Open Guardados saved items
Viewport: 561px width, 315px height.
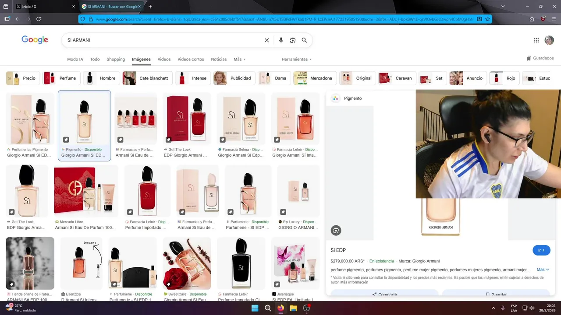540,58
